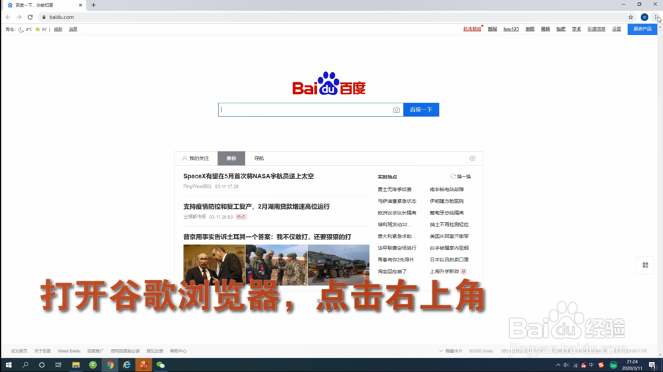Go back using the browser back arrow

8,17
